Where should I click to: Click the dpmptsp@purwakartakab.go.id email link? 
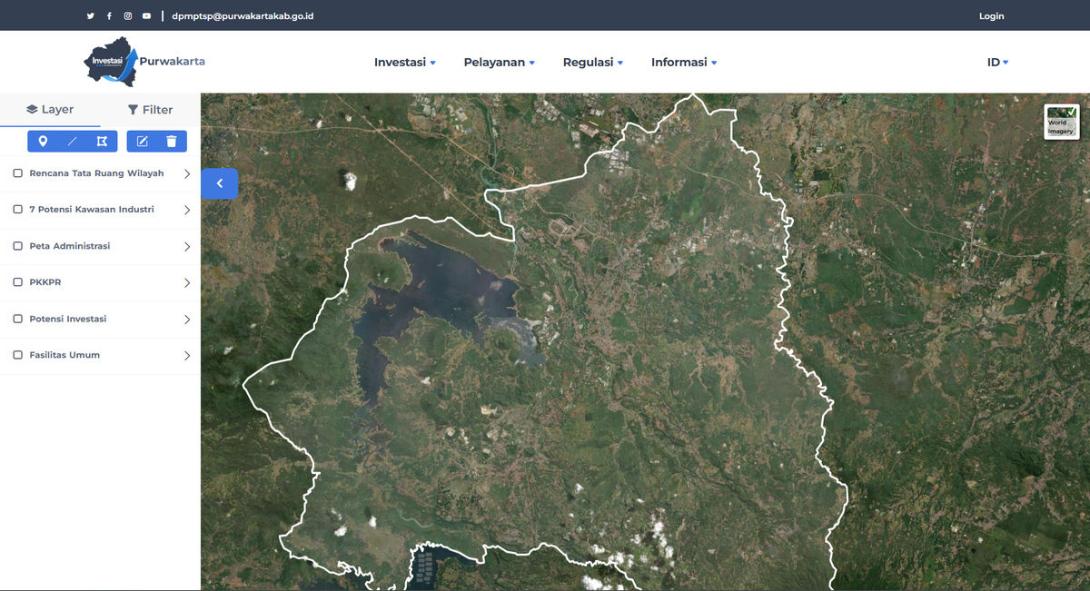(243, 16)
